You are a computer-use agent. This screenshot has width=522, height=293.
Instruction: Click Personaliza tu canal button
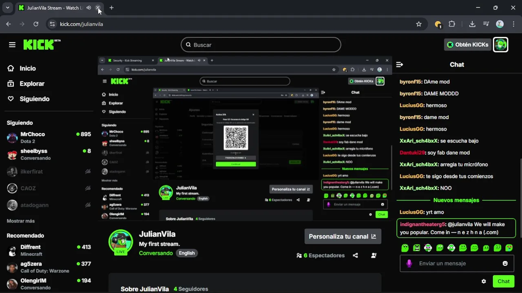point(343,236)
